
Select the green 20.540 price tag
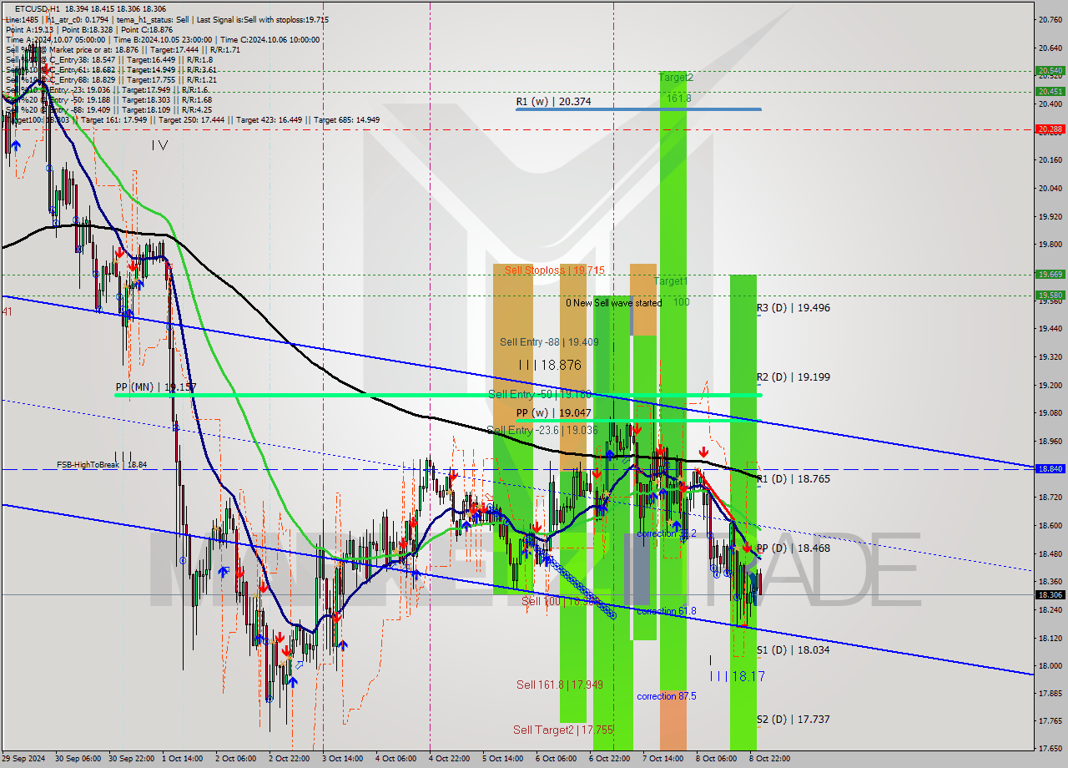[1049, 71]
